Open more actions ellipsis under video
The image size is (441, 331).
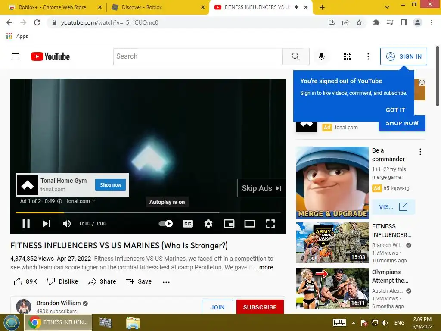(166, 282)
